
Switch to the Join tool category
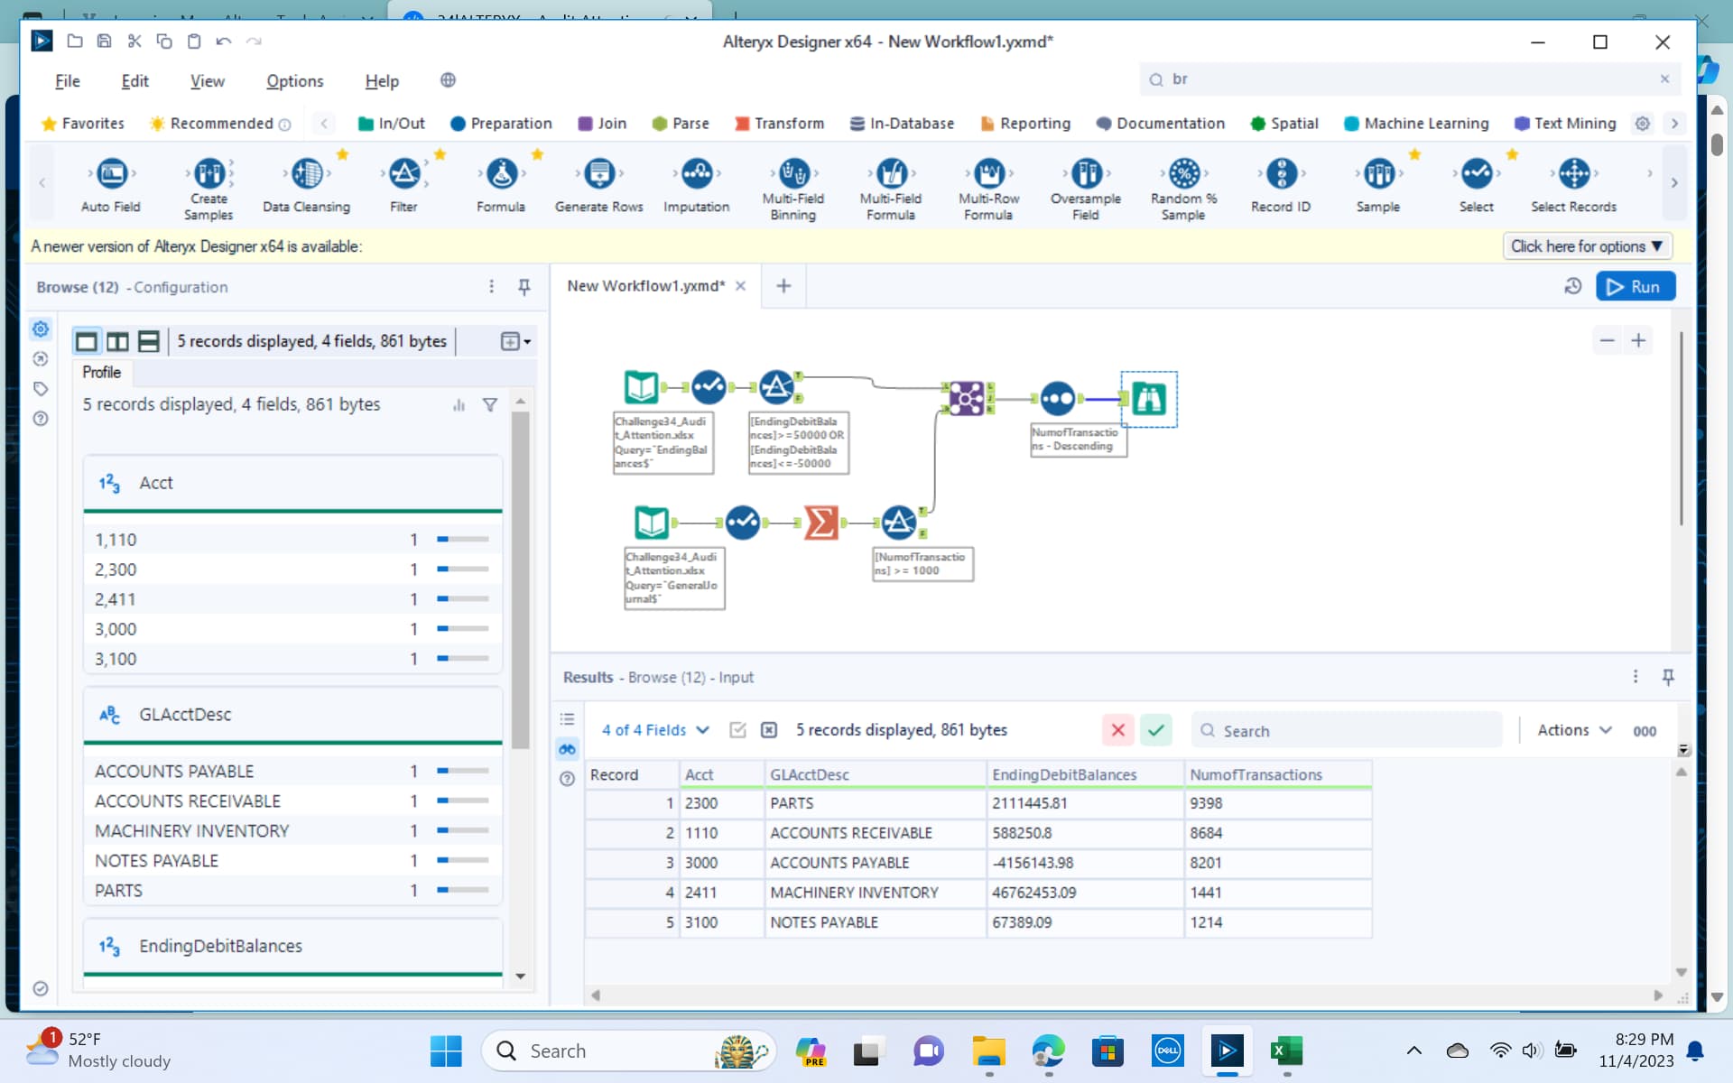[602, 124]
